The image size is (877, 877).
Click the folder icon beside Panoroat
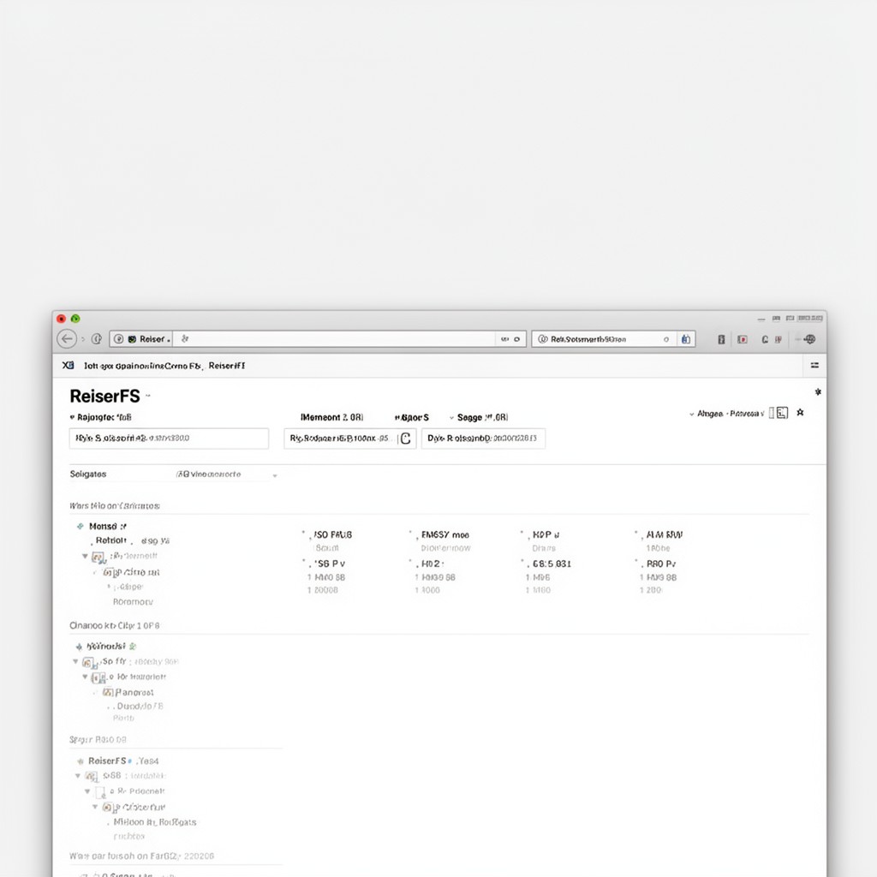click(108, 692)
